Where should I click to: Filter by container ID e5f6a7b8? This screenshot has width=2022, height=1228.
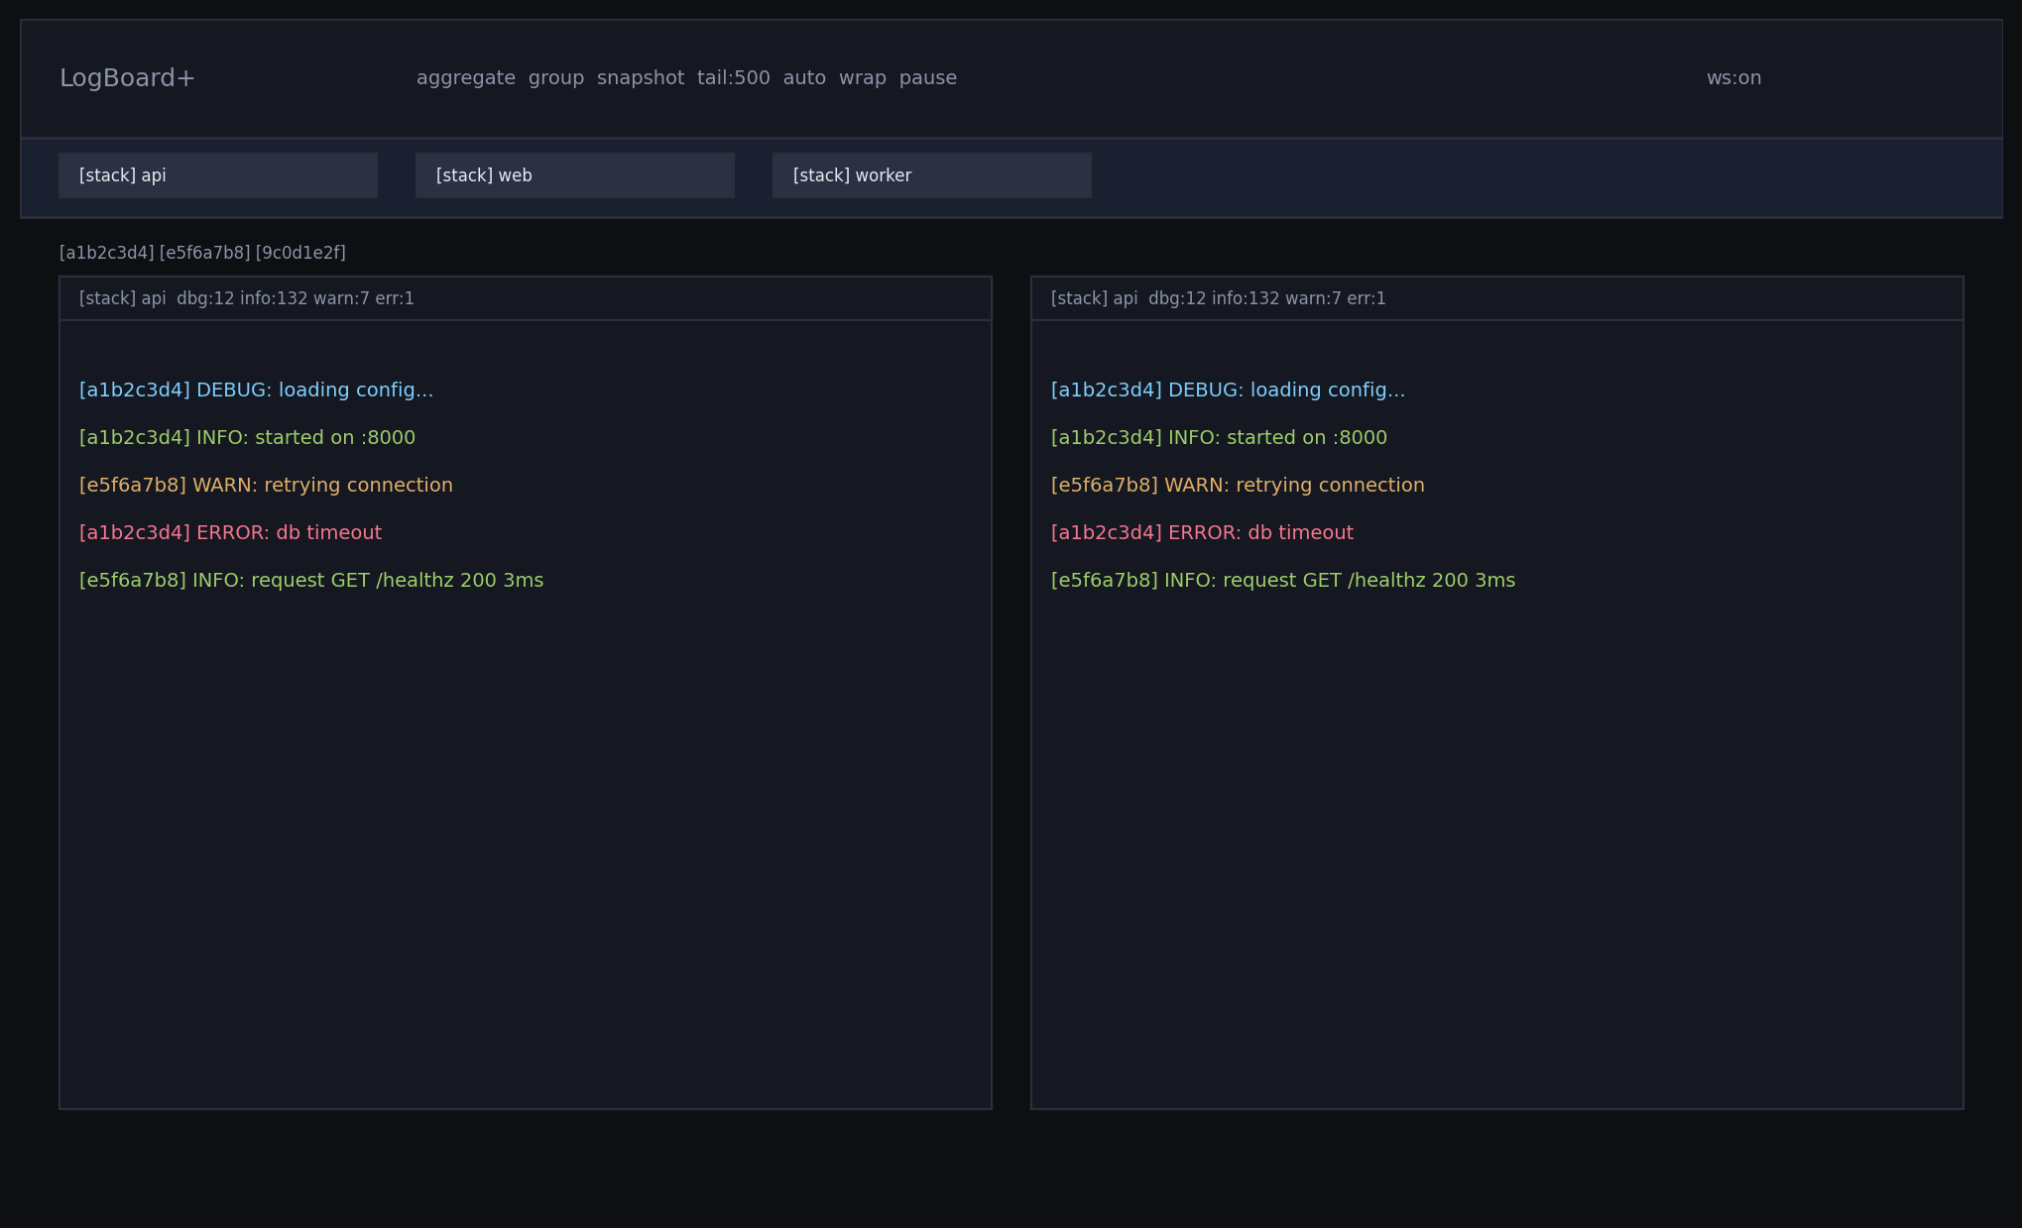click(x=204, y=253)
